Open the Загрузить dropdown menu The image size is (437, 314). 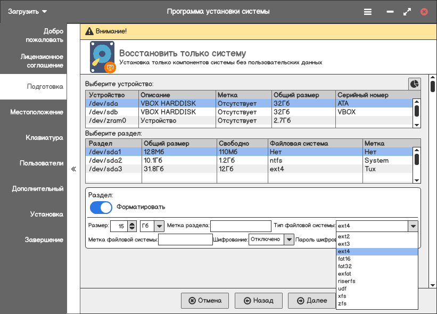27,11
